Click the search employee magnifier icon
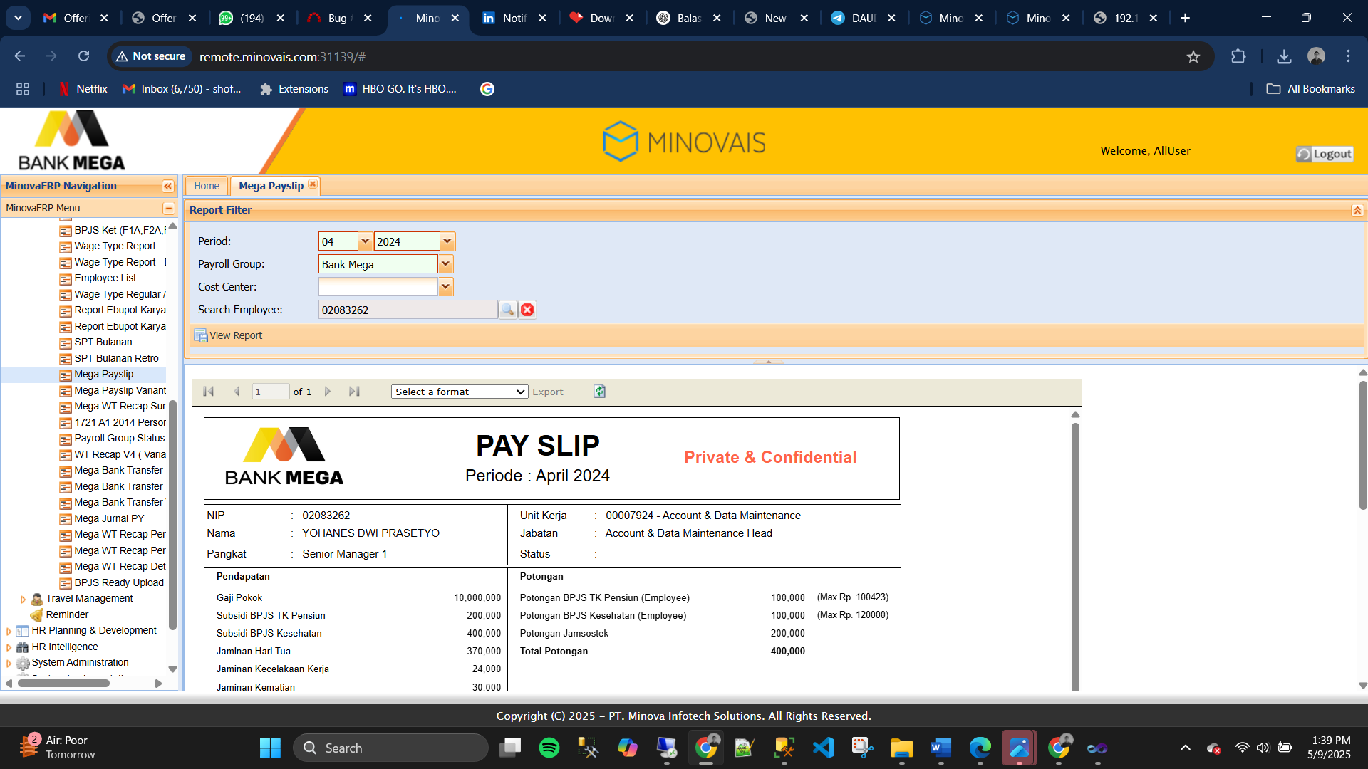 (x=507, y=310)
